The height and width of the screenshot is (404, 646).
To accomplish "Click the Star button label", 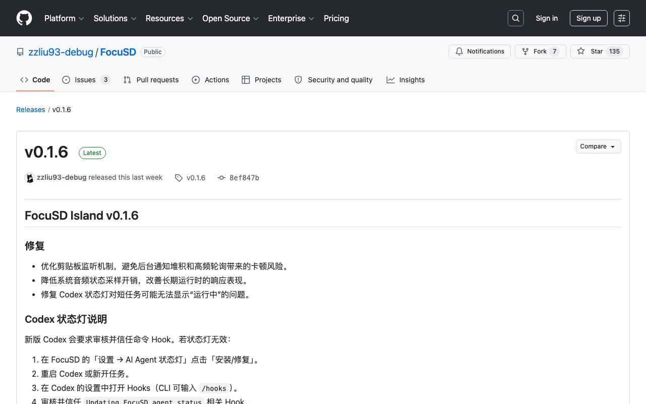I will point(597,52).
